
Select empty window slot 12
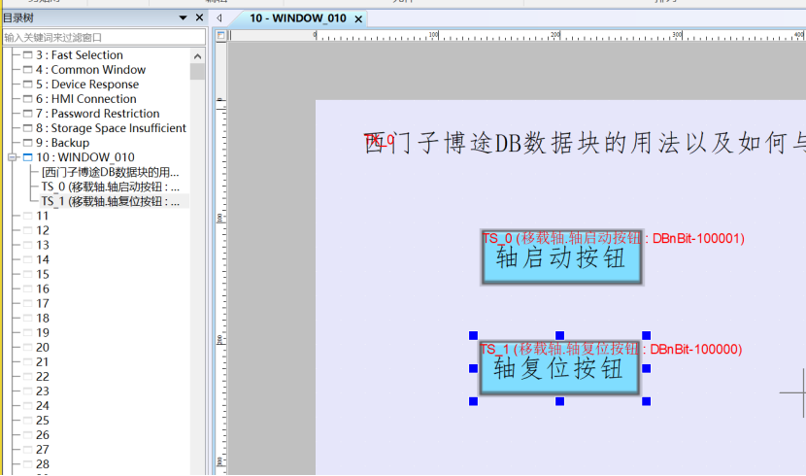[43, 230]
